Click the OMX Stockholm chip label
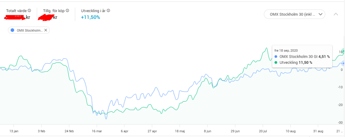Viewport: 345px width, 137px height. click(30, 30)
